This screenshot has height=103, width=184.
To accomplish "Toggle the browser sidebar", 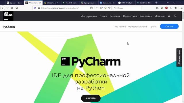I will pyautogui.click(x=171, y=8).
